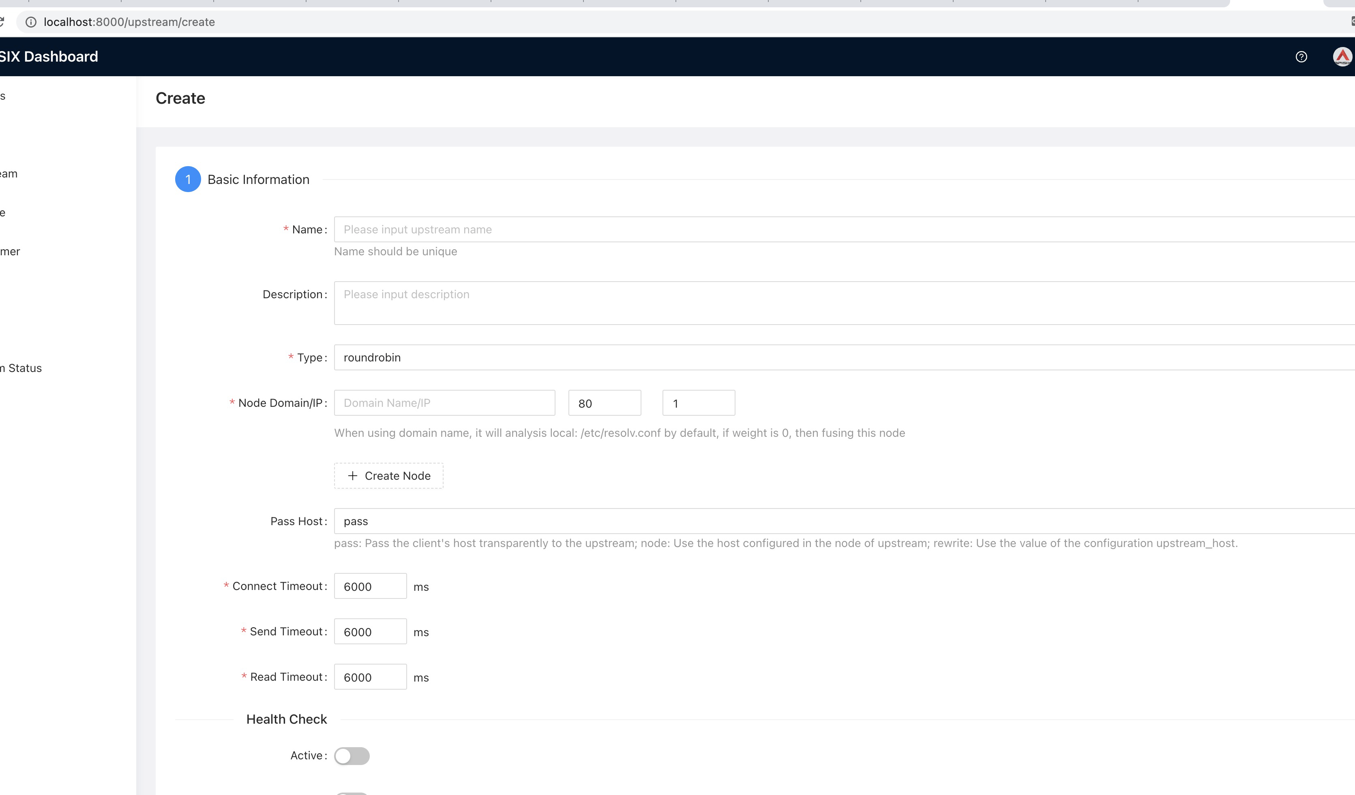
Task: Click the site info icon in address bar
Action: [31, 22]
